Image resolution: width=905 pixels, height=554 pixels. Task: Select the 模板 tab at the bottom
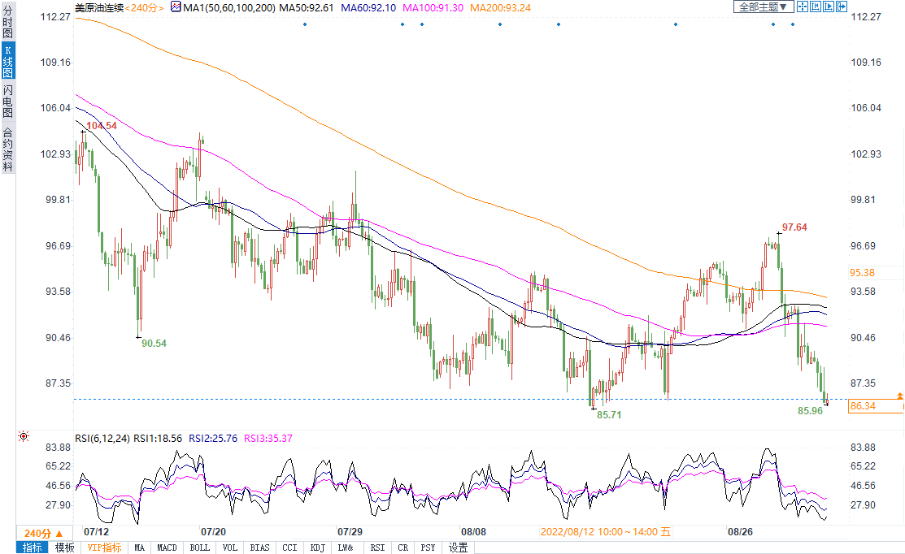click(64, 548)
